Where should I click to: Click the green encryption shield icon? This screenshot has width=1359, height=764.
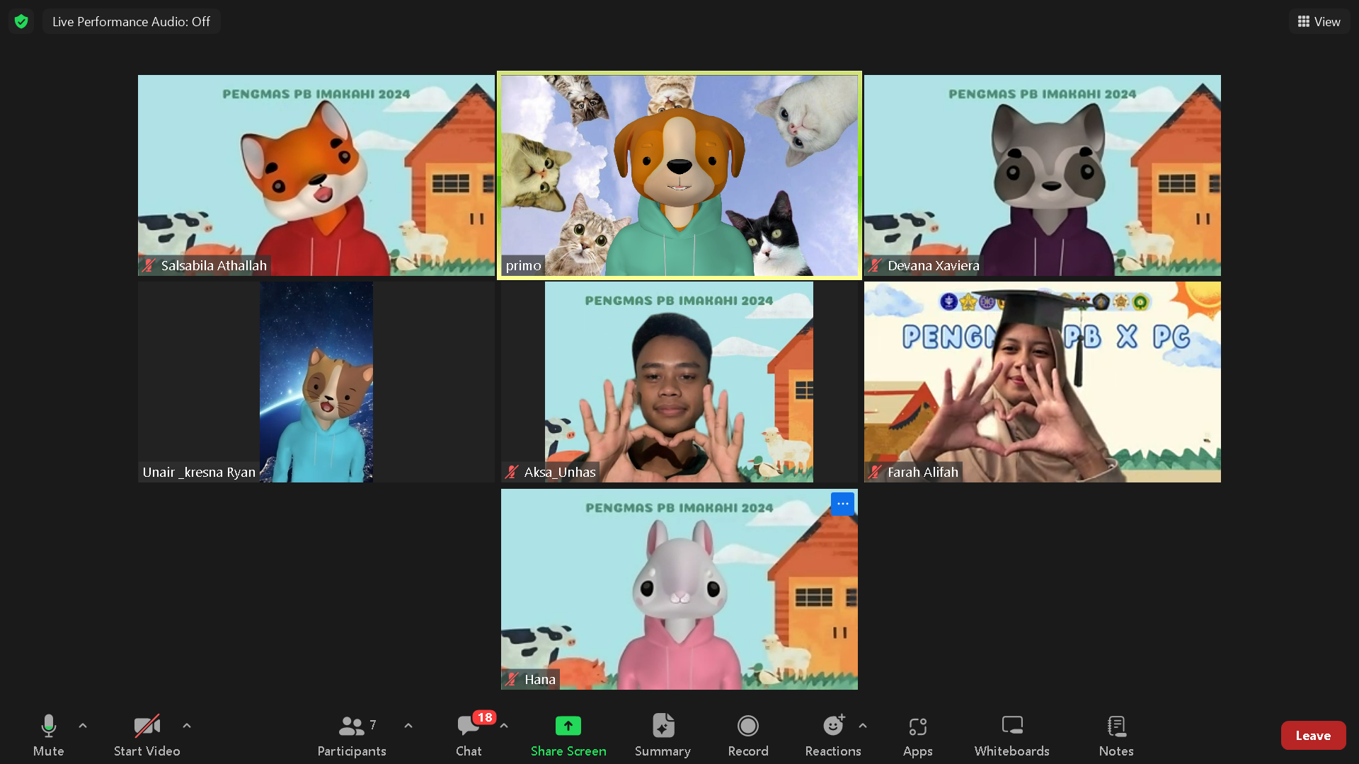coord(21,21)
